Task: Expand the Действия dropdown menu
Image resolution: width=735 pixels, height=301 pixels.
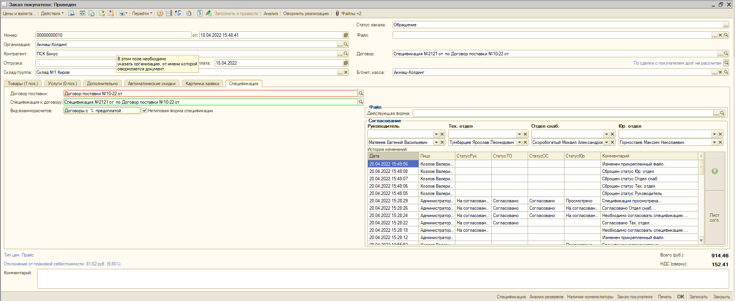Action: click(53, 14)
